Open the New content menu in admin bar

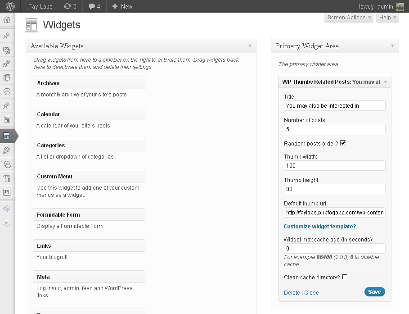coord(122,6)
